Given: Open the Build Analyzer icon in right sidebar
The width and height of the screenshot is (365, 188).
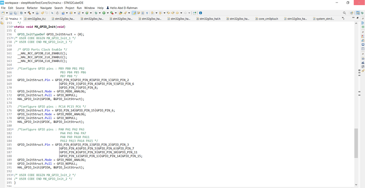Looking at the screenshot, I should [x=363, y=58].
